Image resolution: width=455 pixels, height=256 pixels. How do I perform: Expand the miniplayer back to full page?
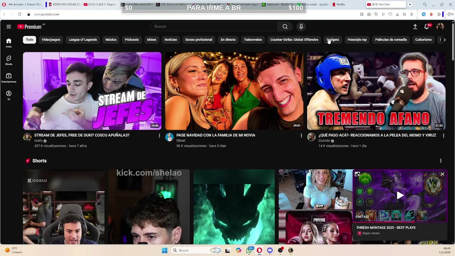coord(357,174)
